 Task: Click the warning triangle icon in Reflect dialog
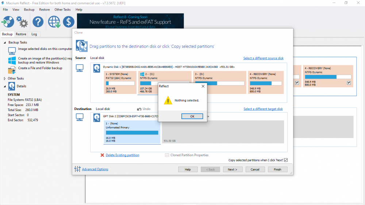168,100
